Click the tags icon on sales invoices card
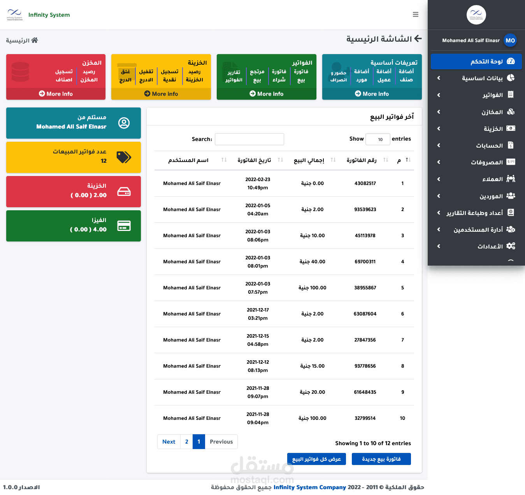The height and width of the screenshot is (495, 525). [x=124, y=157]
